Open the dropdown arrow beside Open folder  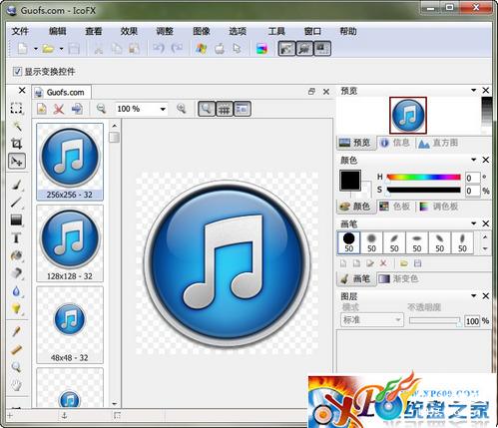61,49
